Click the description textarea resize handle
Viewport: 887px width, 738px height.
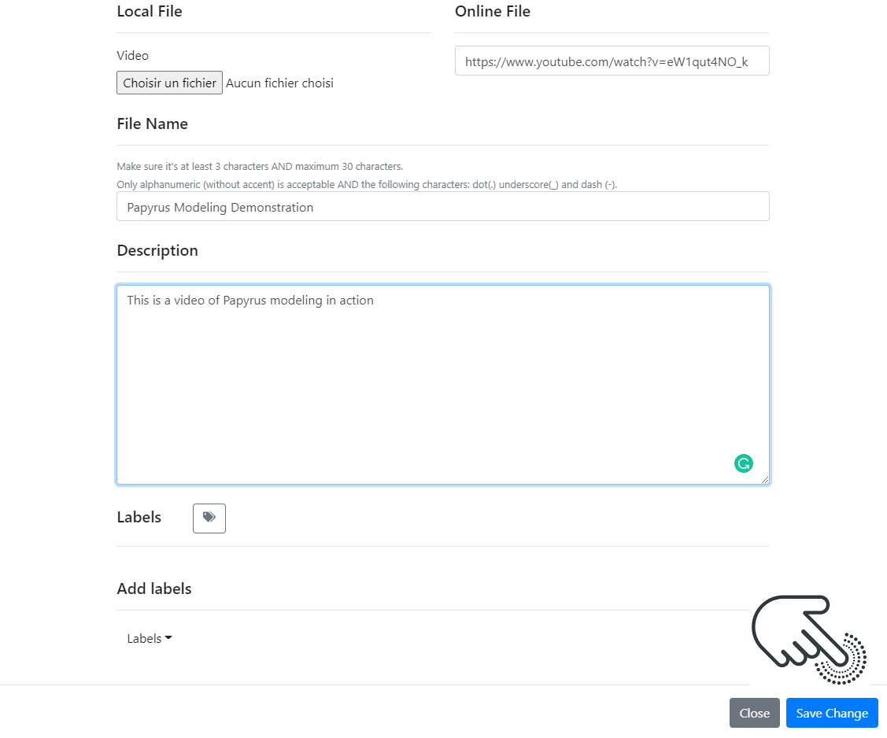coord(765,480)
